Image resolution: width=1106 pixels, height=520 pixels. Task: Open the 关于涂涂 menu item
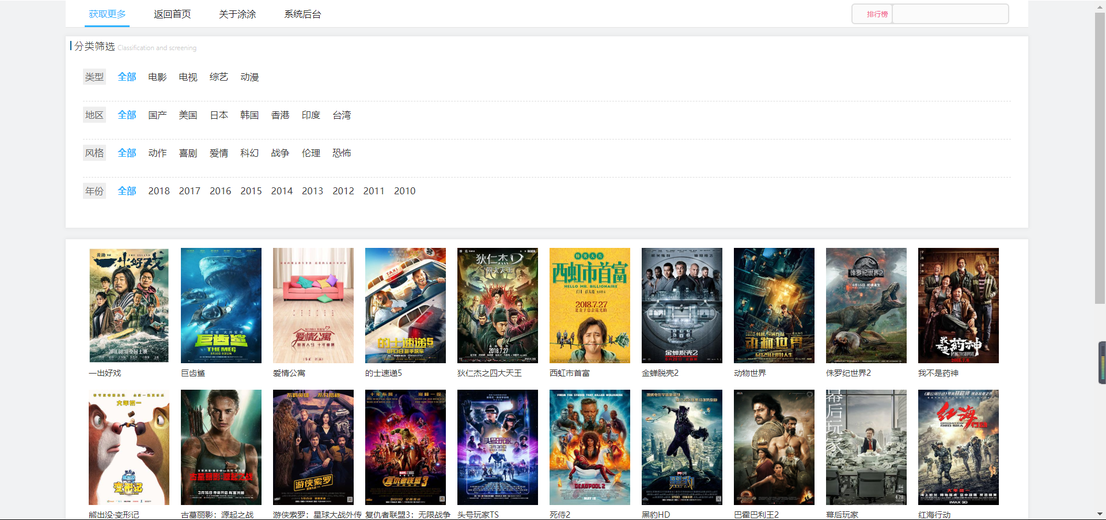(x=237, y=14)
